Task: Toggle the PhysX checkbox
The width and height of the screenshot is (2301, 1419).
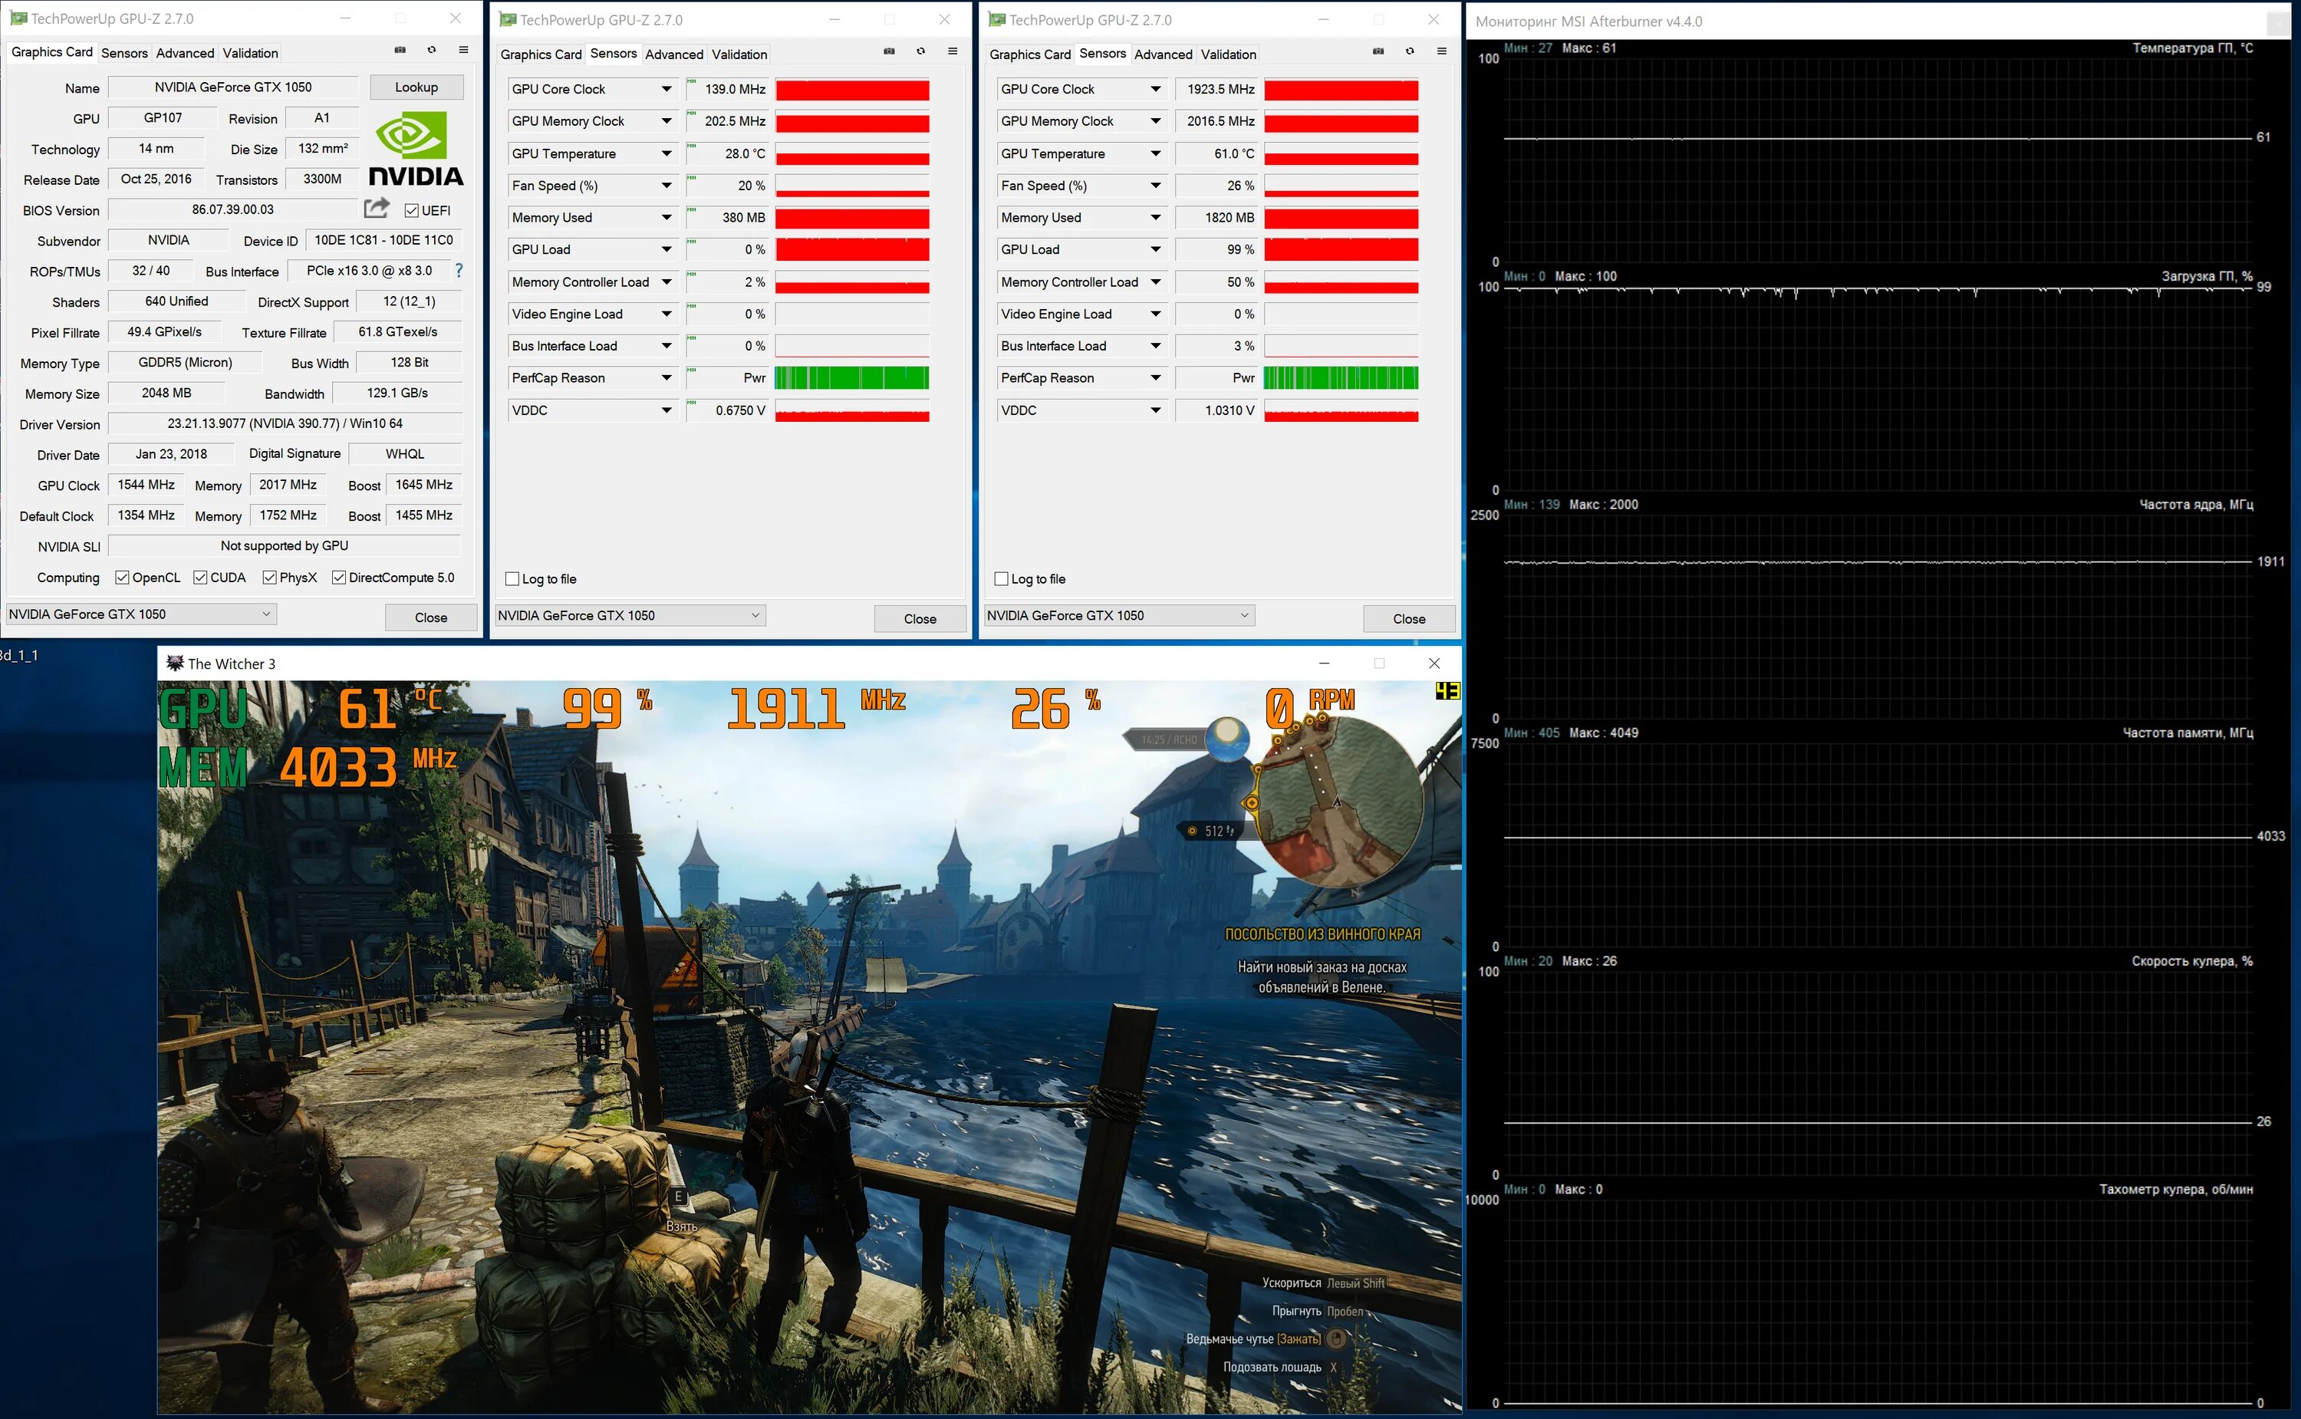Action: click(x=269, y=577)
